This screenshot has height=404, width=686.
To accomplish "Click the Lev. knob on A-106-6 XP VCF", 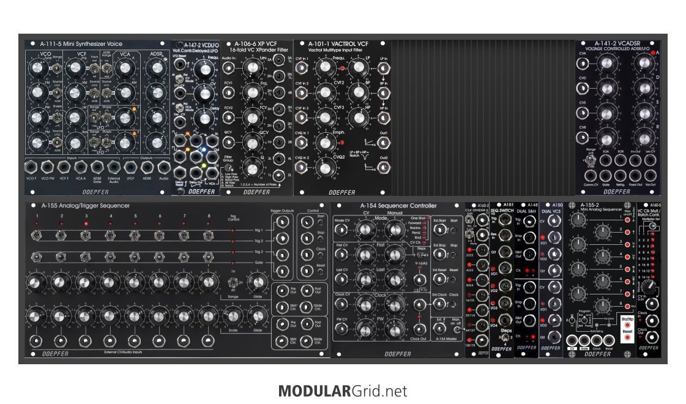I will (x=253, y=67).
